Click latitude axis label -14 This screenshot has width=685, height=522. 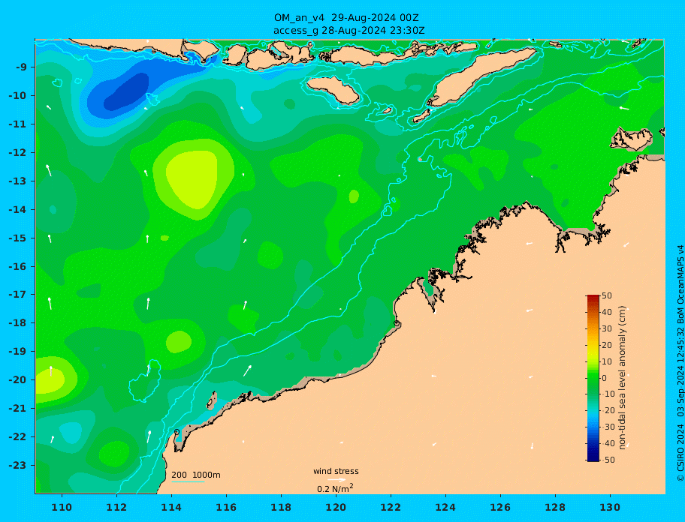pyautogui.click(x=17, y=210)
